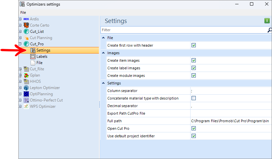
Task: Toggle Open Cut Pro checkbox
Action: 193,128
